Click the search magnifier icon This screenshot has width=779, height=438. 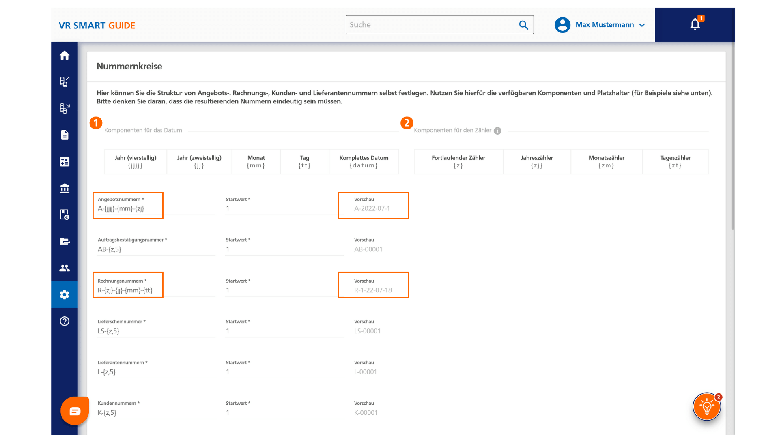pyautogui.click(x=523, y=25)
